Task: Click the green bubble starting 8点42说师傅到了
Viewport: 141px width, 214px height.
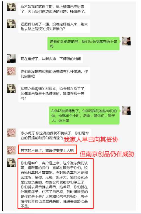Action: pyautogui.click(x=84, y=115)
